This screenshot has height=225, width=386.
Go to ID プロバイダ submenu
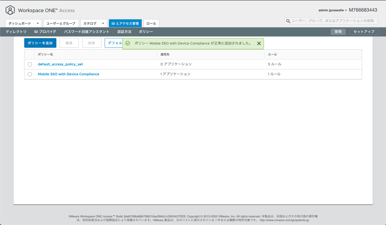click(45, 32)
